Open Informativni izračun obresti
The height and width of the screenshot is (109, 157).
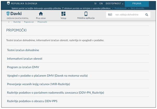click(x=24, y=59)
